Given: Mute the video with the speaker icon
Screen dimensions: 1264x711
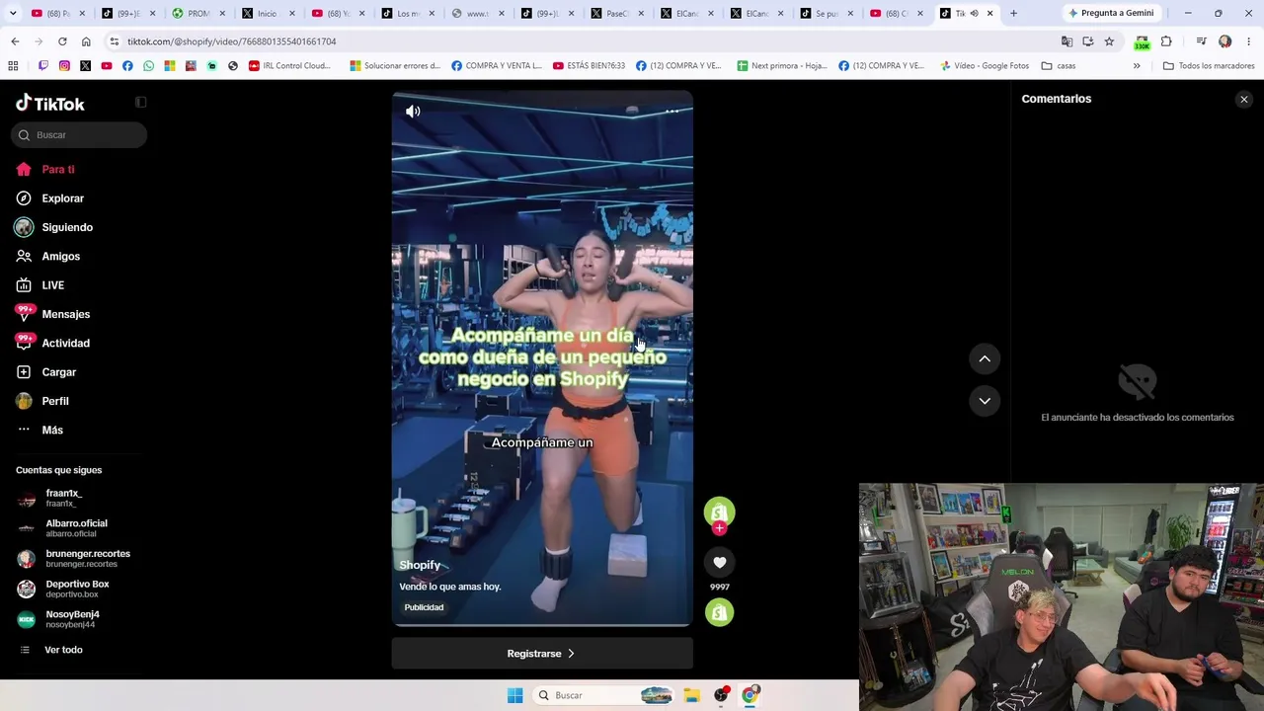Looking at the screenshot, I should point(413,112).
